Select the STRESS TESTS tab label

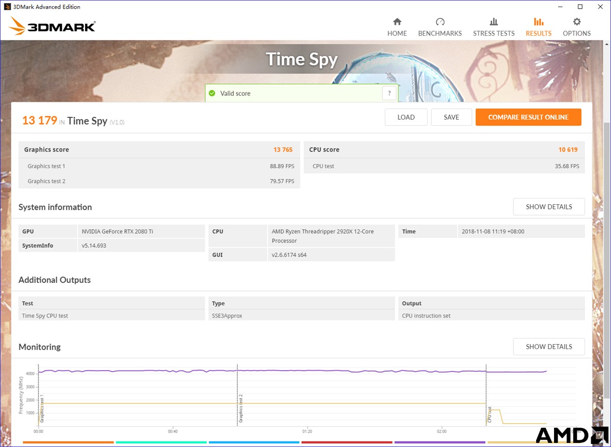(x=494, y=33)
